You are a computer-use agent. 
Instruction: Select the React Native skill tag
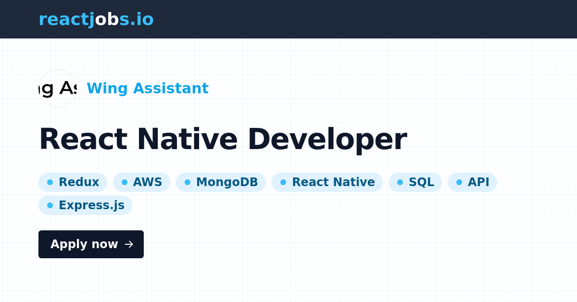tap(327, 182)
